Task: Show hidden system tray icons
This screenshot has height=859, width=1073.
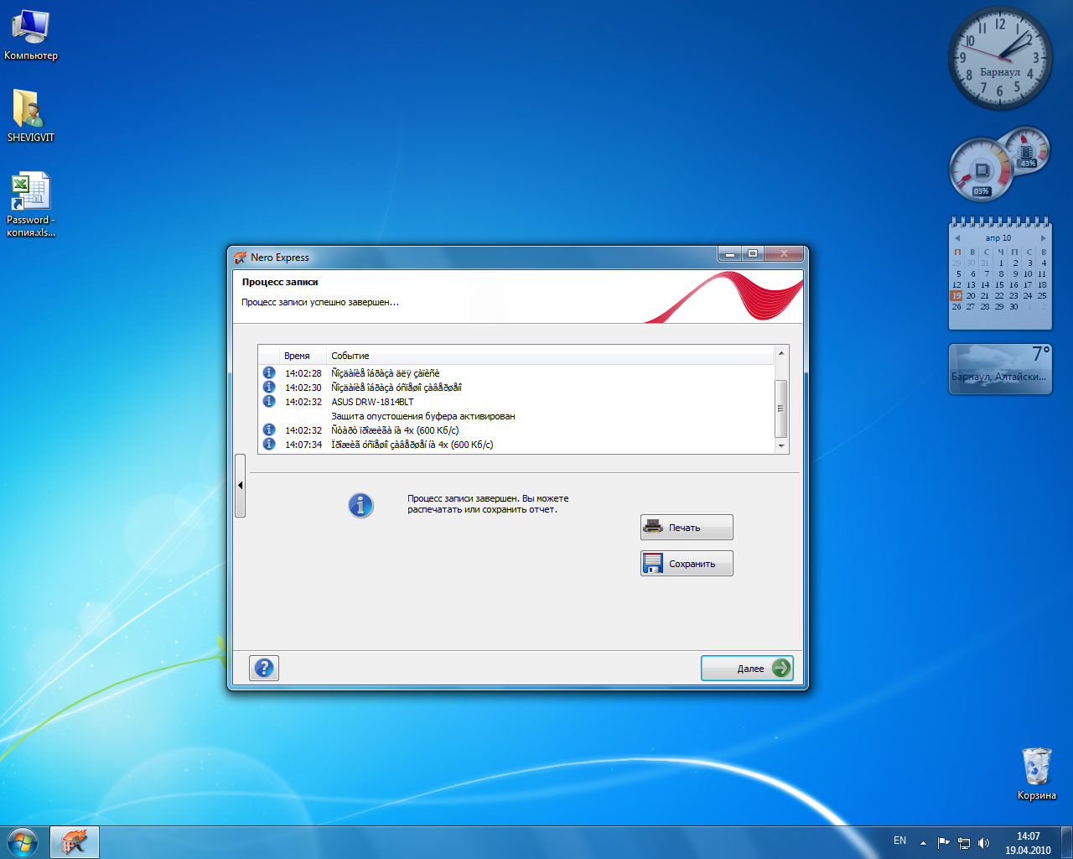Action: pyautogui.click(x=923, y=843)
